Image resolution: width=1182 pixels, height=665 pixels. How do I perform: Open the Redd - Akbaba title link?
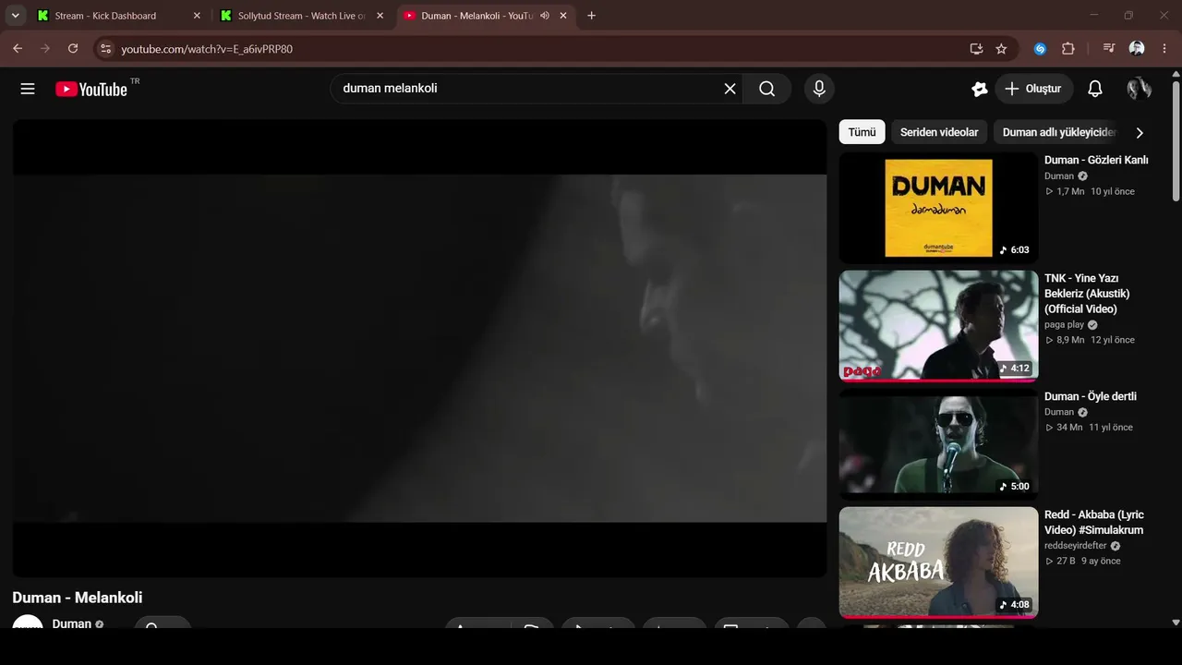(1094, 523)
